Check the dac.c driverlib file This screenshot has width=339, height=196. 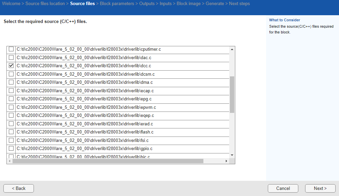click(x=11, y=57)
